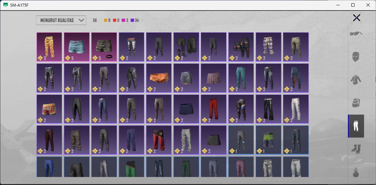
Task: Select the black shorts with boots combo
Action: 186,47
